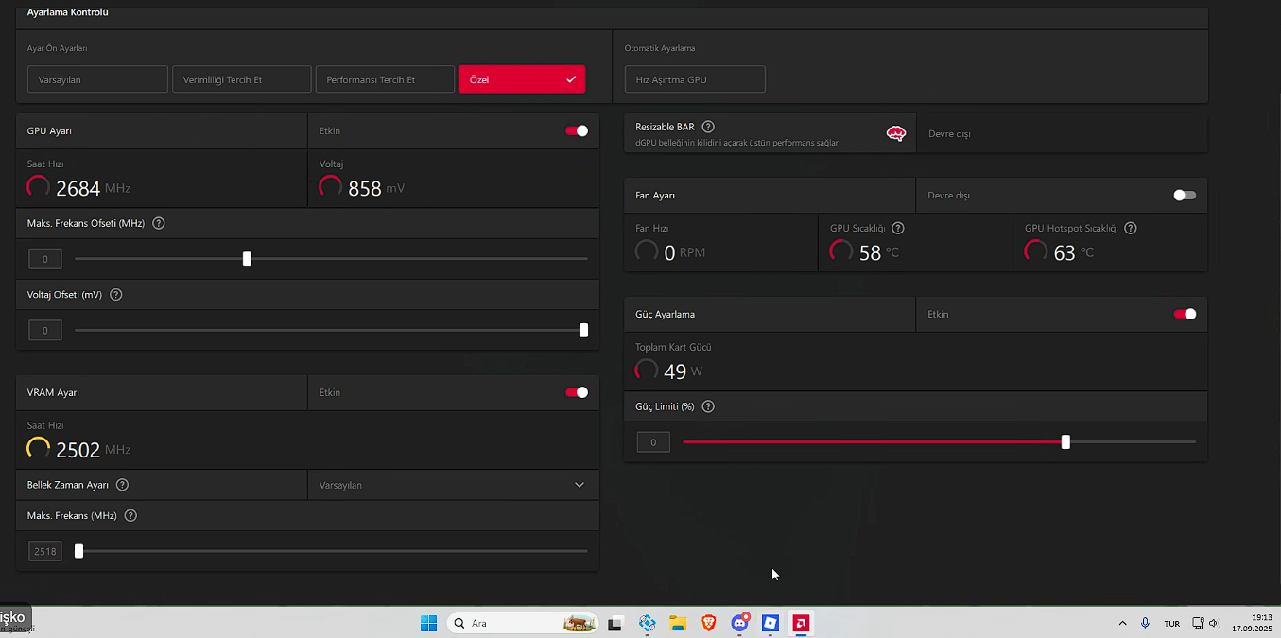Image resolution: width=1281 pixels, height=638 pixels.
Task: Select the Varsayılan tuning preset
Action: click(97, 79)
